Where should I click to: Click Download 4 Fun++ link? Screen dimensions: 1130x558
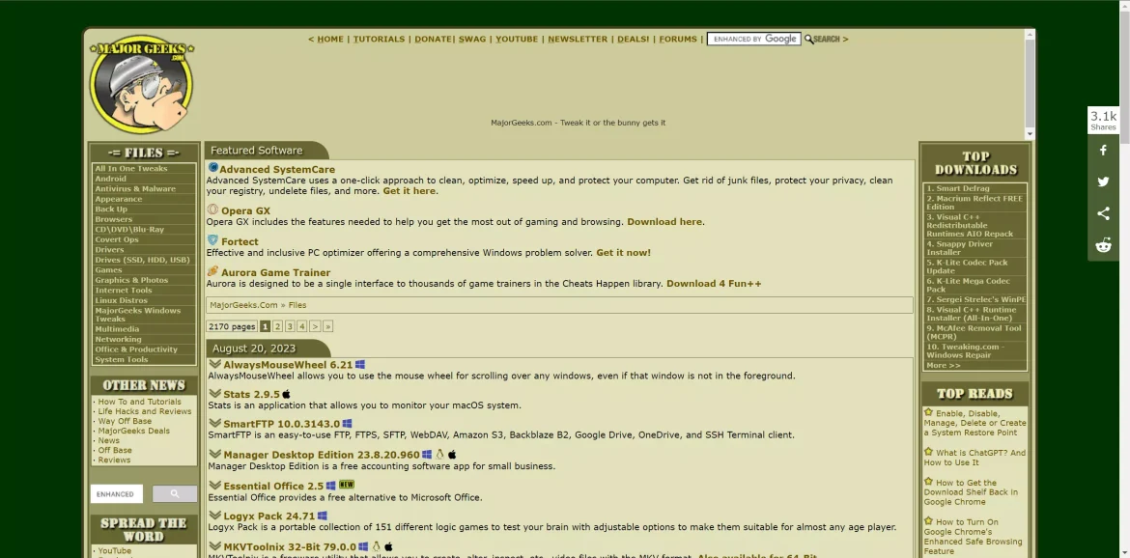point(714,284)
